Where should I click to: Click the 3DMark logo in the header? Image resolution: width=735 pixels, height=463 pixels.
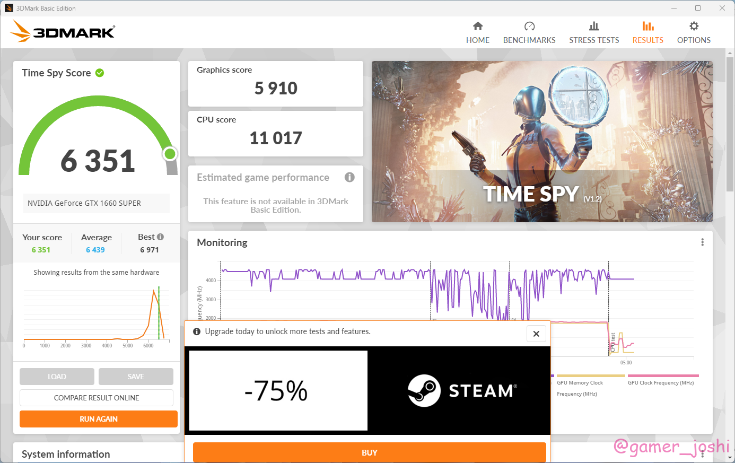[x=63, y=31]
